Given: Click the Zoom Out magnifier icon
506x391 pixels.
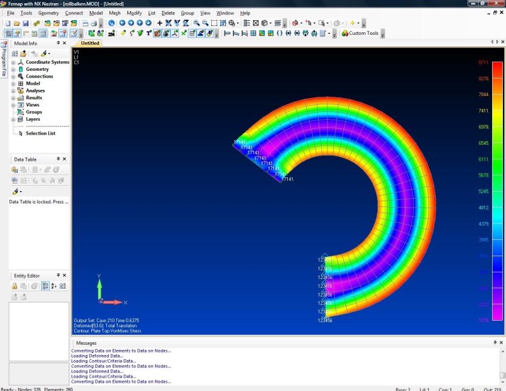Looking at the screenshot, I should click(x=205, y=23).
